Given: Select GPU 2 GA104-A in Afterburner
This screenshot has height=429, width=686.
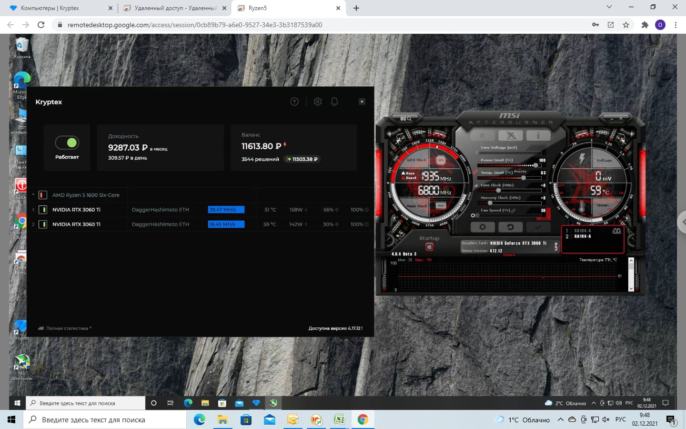Looking at the screenshot, I should point(579,236).
